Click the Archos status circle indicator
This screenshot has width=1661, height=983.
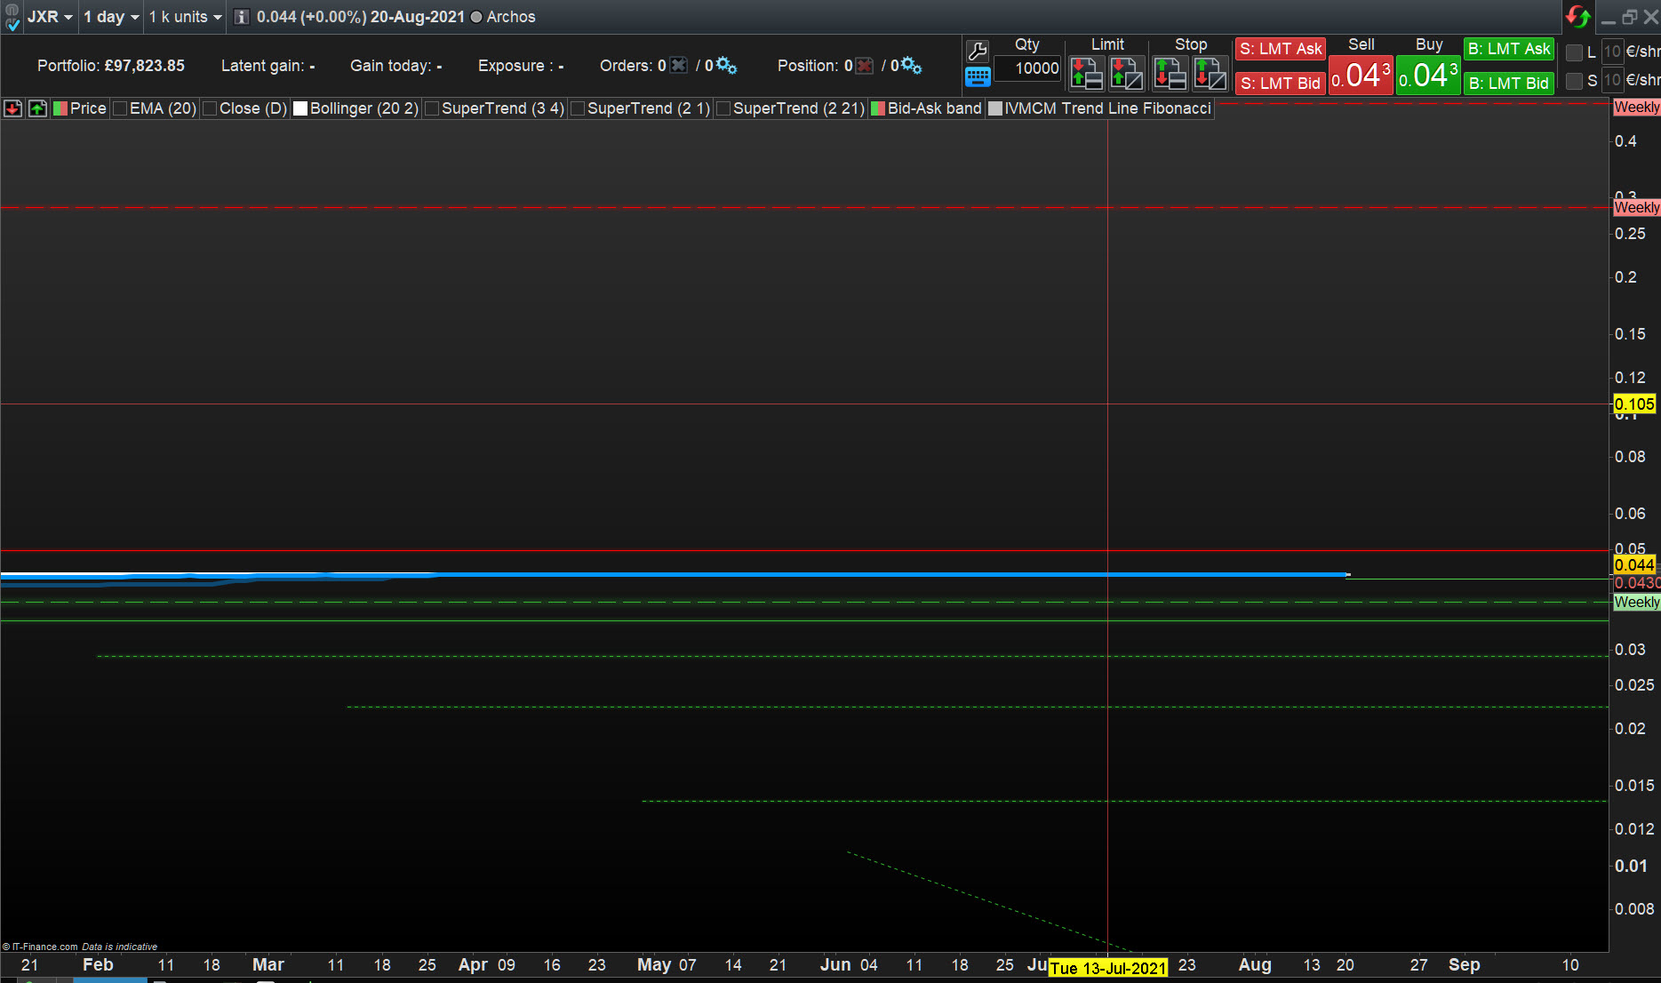click(476, 17)
